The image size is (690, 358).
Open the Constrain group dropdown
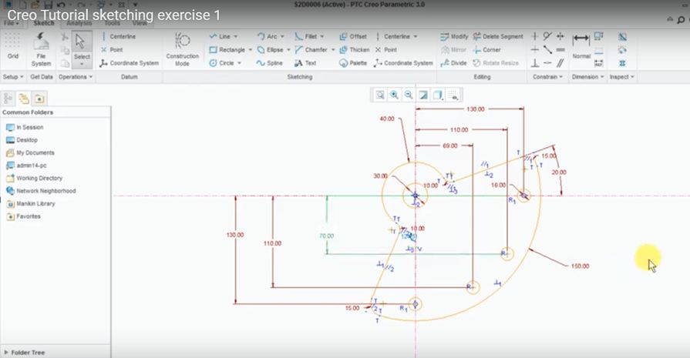coord(548,77)
